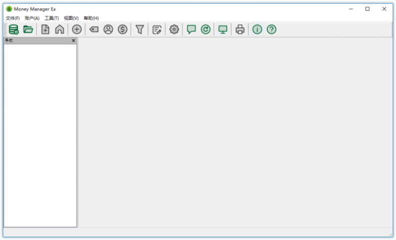This screenshot has width=396, height=240.
Task: Click the green refresh circle icon
Action: [205, 30]
